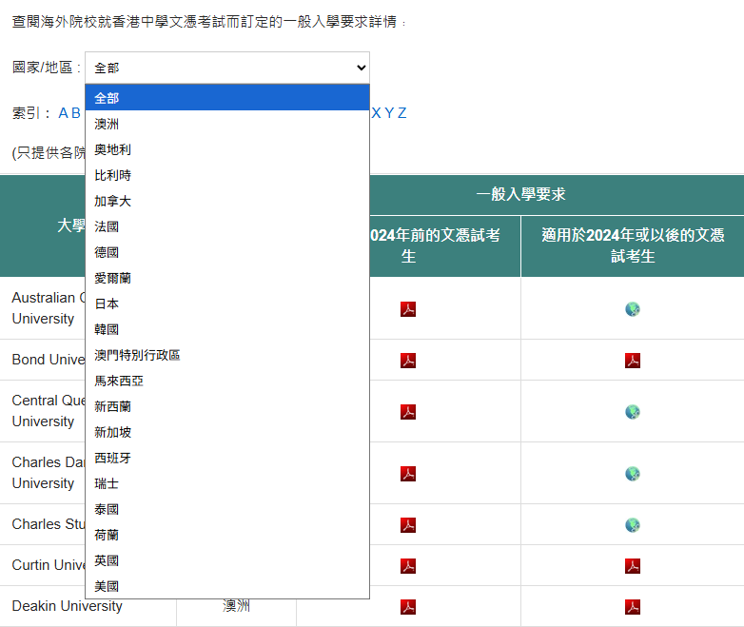Open 2024-onwards PDF for Curtin University
Image resolution: width=744 pixels, height=627 pixels.
(x=633, y=566)
